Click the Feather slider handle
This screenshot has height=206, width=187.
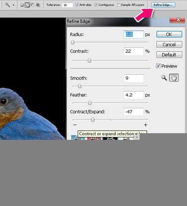coord(90,103)
